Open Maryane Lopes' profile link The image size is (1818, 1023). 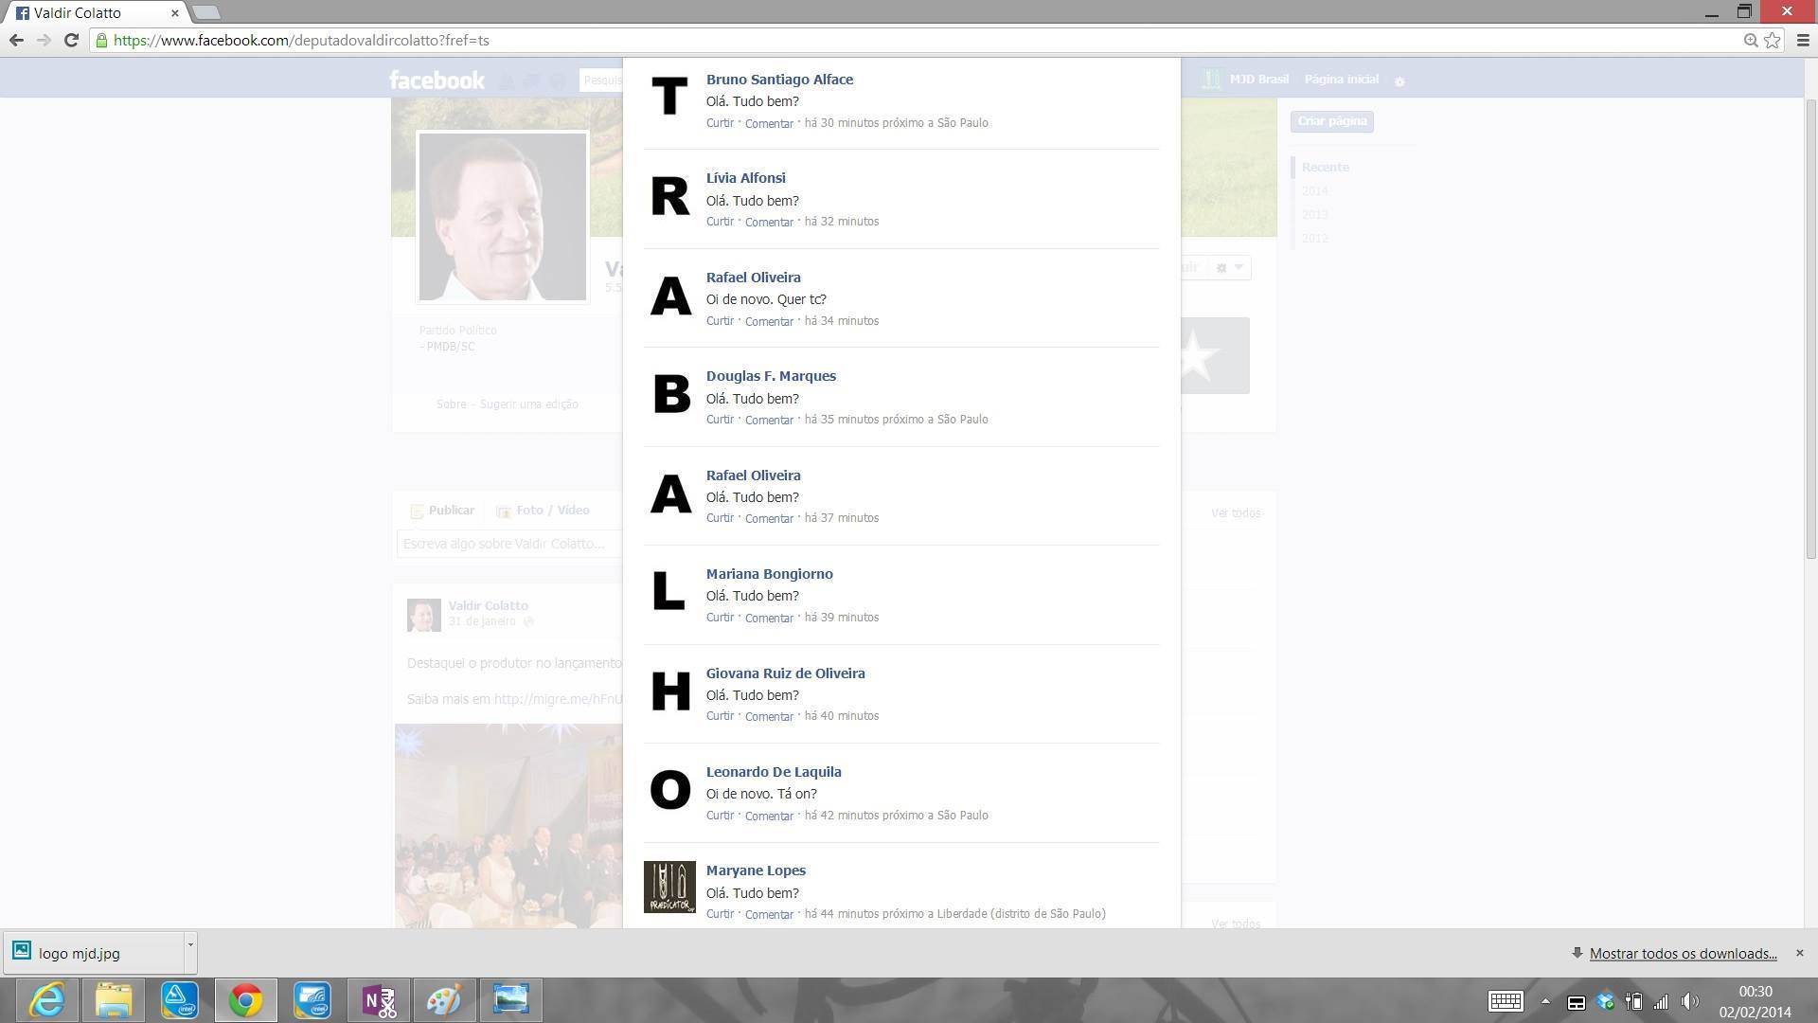tap(756, 870)
